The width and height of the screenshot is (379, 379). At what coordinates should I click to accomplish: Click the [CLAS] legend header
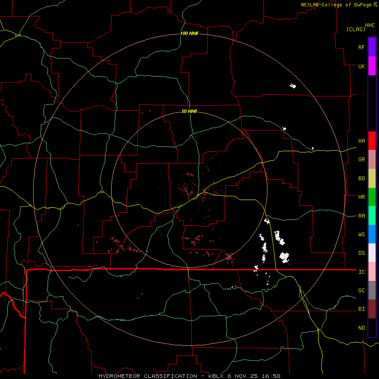pyautogui.click(x=356, y=29)
